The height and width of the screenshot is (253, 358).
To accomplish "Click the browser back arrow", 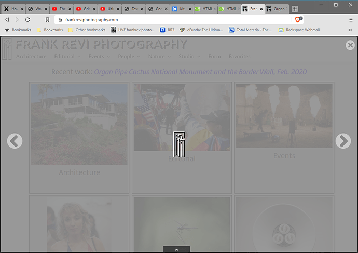I will tap(7, 20).
